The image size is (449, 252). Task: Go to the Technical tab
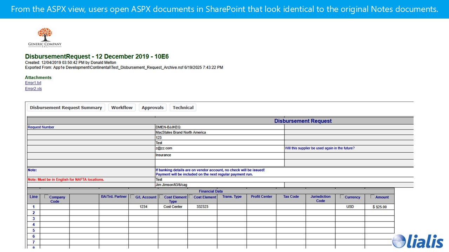click(x=183, y=108)
